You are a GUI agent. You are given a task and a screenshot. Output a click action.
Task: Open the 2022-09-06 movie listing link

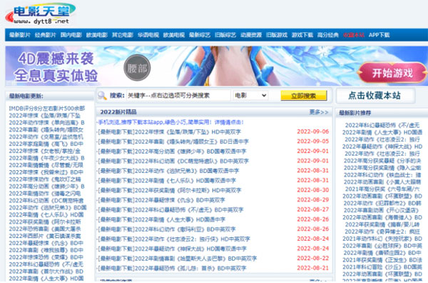[170, 131]
